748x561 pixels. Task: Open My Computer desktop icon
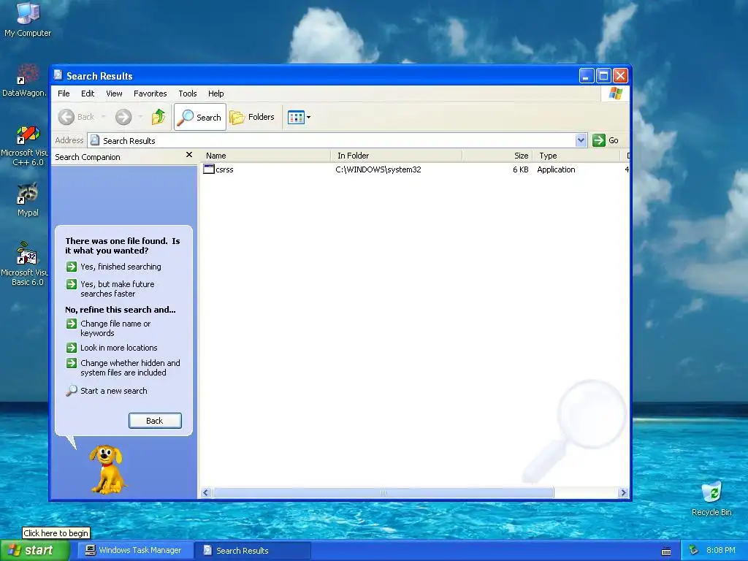pos(28,19)
